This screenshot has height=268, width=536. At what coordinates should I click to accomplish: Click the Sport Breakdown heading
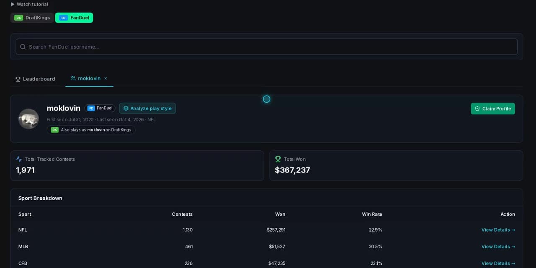pos(40,198)
